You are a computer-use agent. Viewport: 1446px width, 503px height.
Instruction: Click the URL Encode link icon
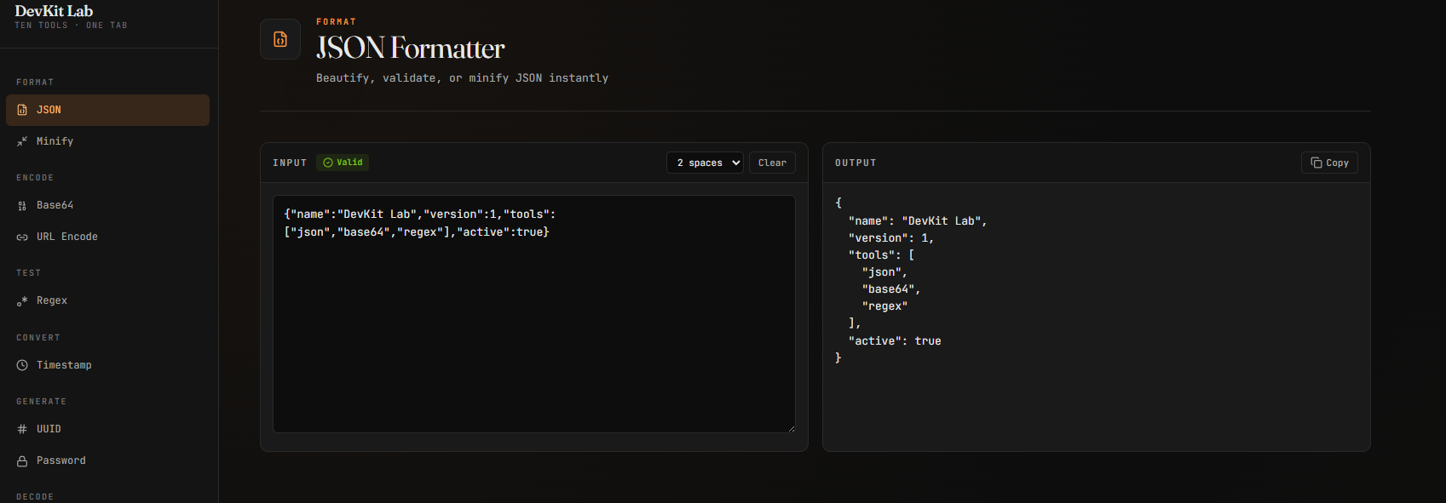(x=22, y=237)
